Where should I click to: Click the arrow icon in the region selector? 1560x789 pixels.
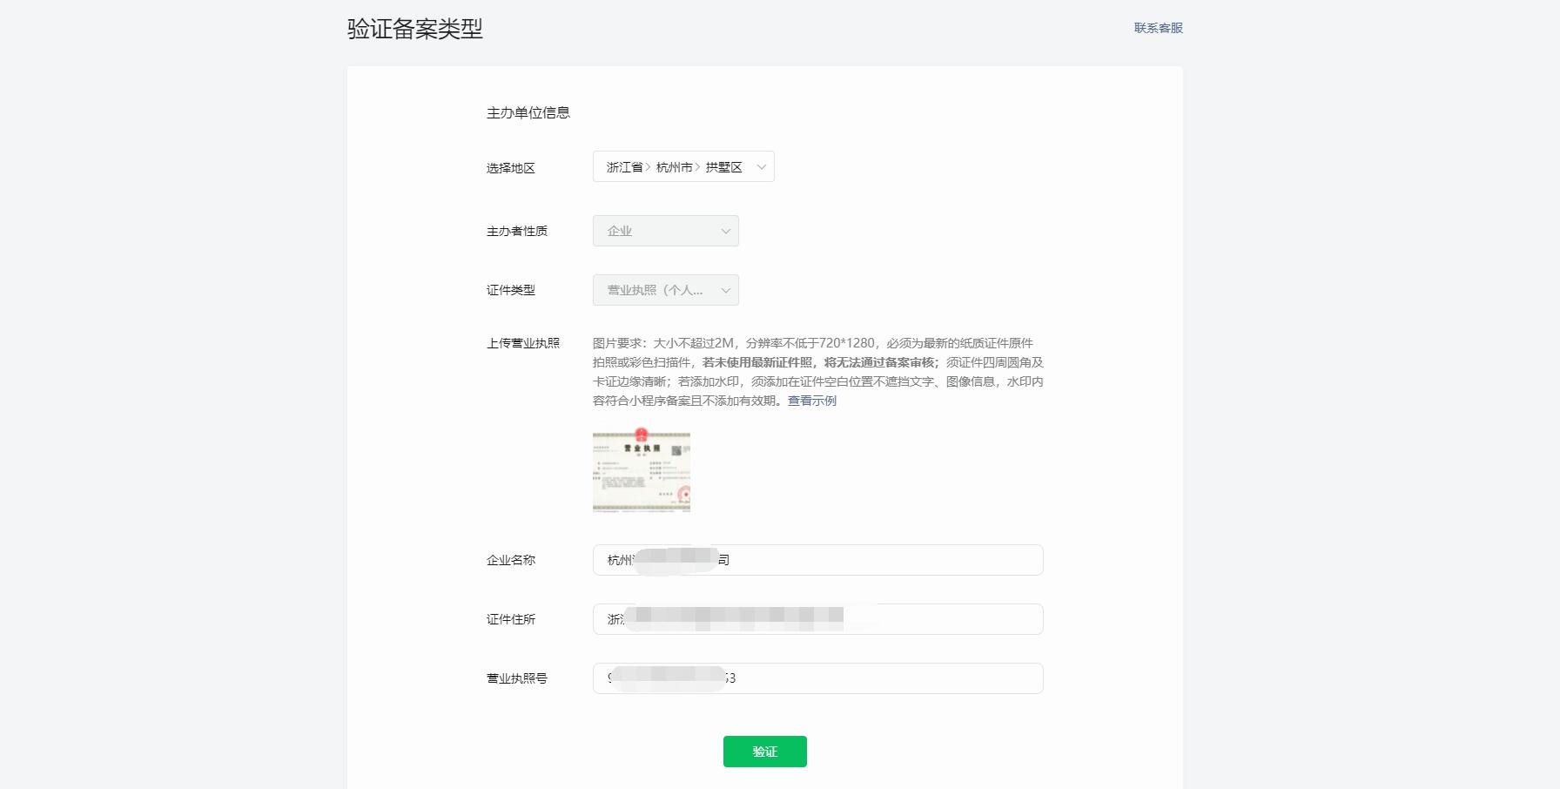click(761, 167)
